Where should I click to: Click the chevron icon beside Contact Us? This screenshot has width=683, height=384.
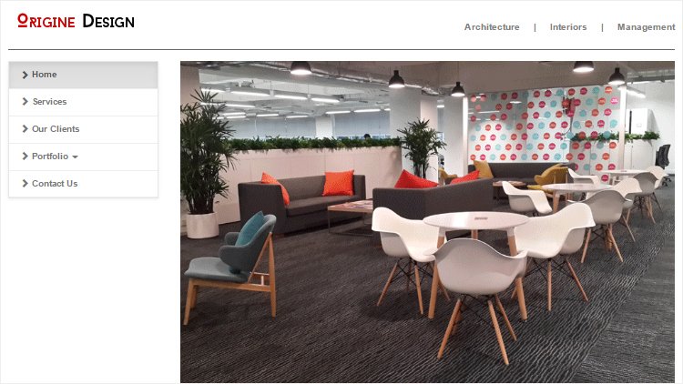click(x=25, y=184)
